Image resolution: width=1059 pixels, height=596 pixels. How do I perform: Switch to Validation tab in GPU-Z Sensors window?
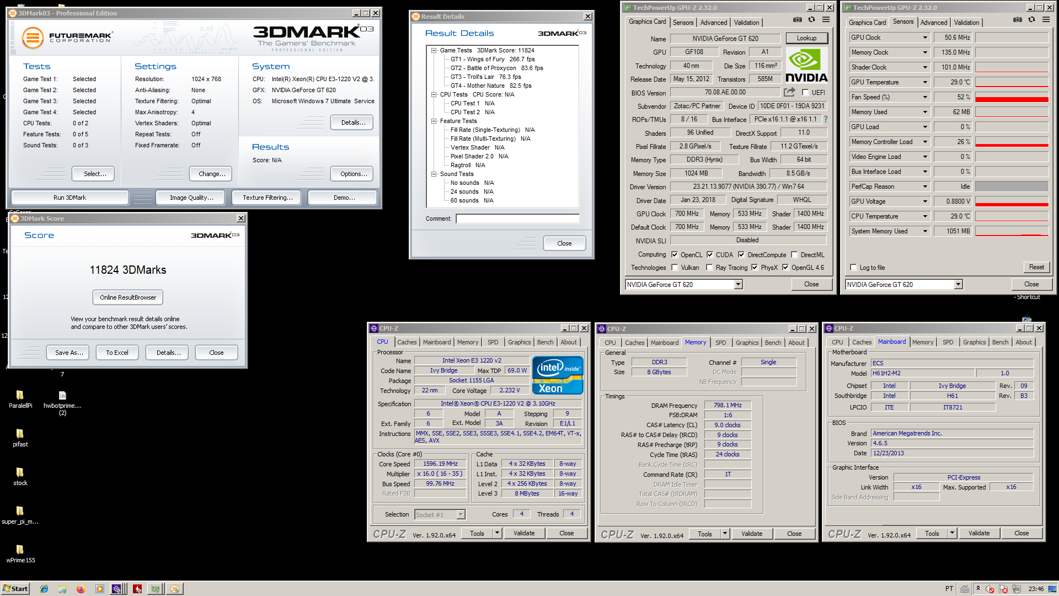(x=966, y=23)
